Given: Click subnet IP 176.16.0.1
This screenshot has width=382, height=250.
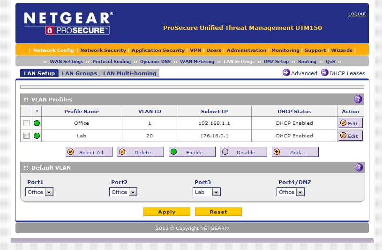Looking at the screenshot, I should point(214,136).
